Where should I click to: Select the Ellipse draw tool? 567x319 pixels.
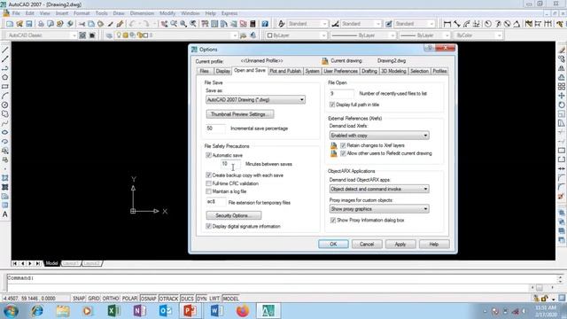click(5, 132)
